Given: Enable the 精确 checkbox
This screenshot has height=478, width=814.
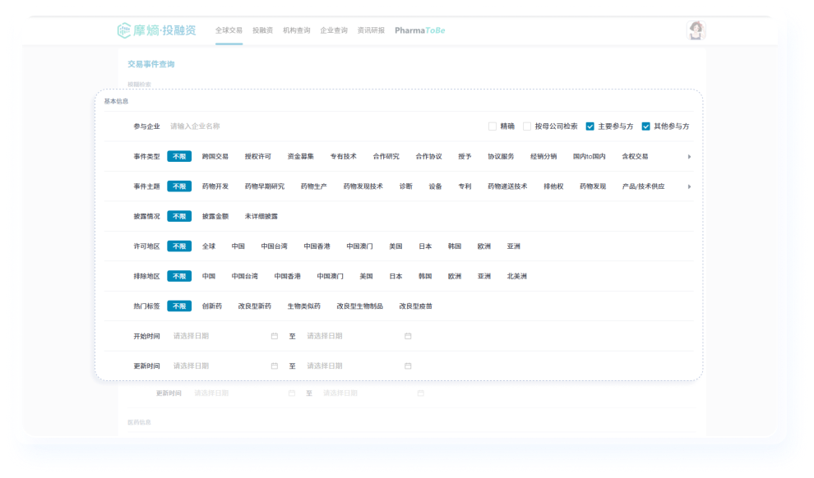Looking at the screenshot, I should tap(493, 126).
